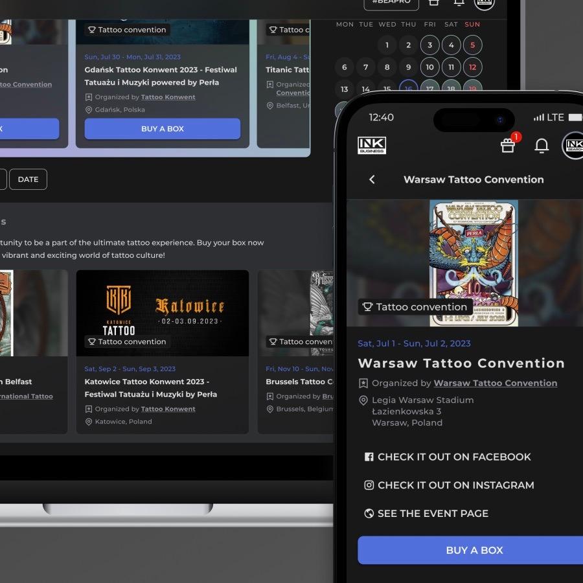This screenshot has height=583, width=583.
Task: Tap the Facebook icon in the phone links
Action: 369,457
